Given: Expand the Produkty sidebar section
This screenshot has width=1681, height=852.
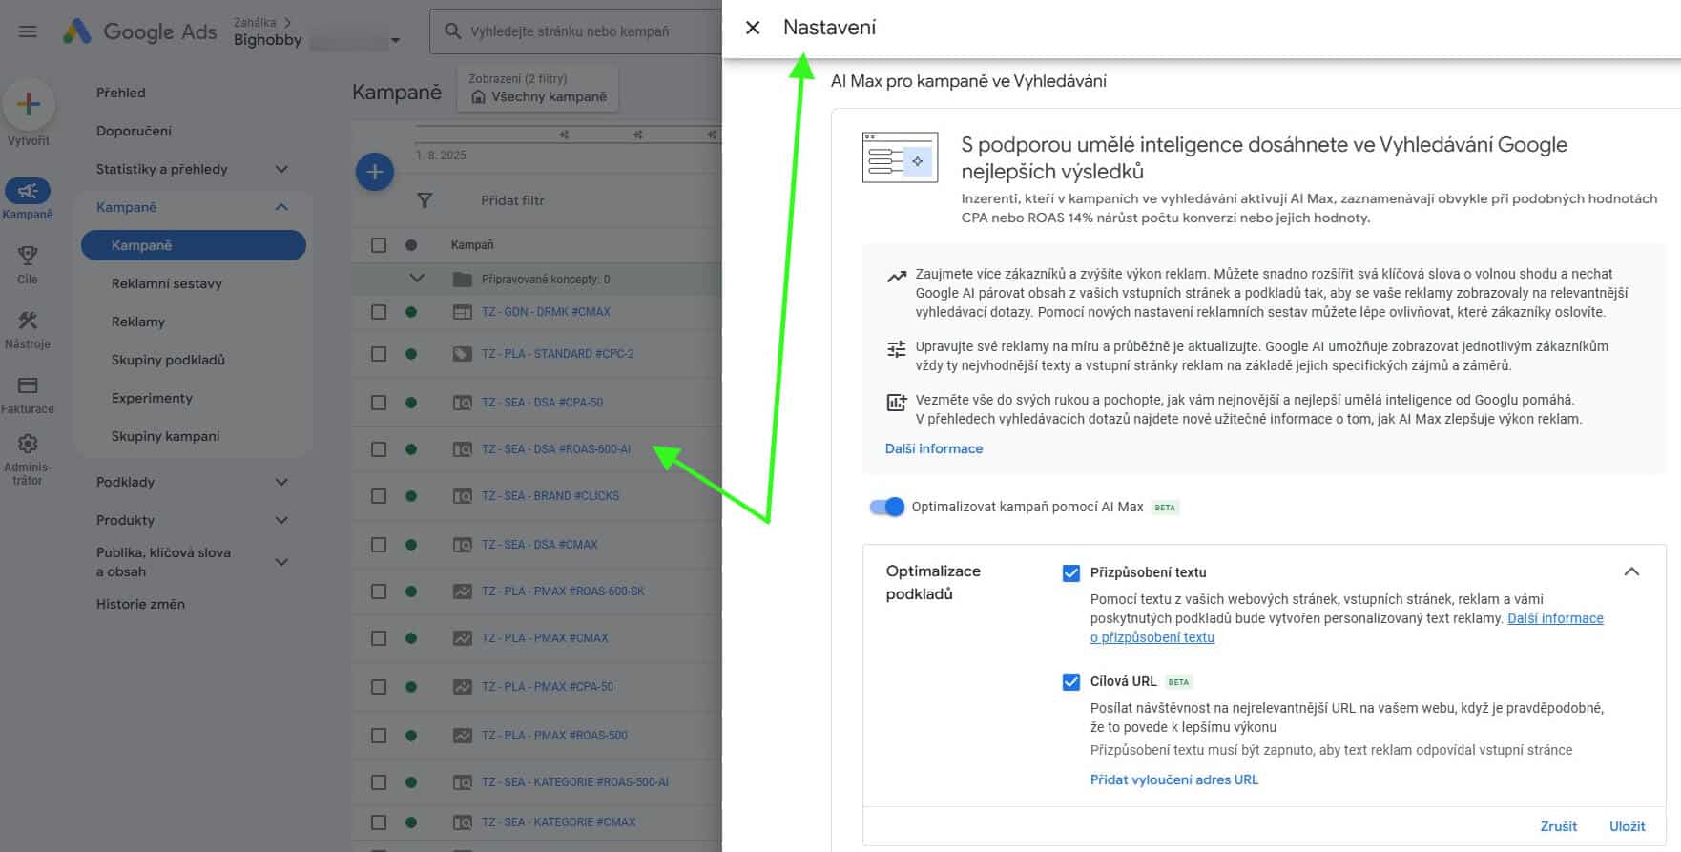Looking at the screenshot, I should tap(281, 520).
